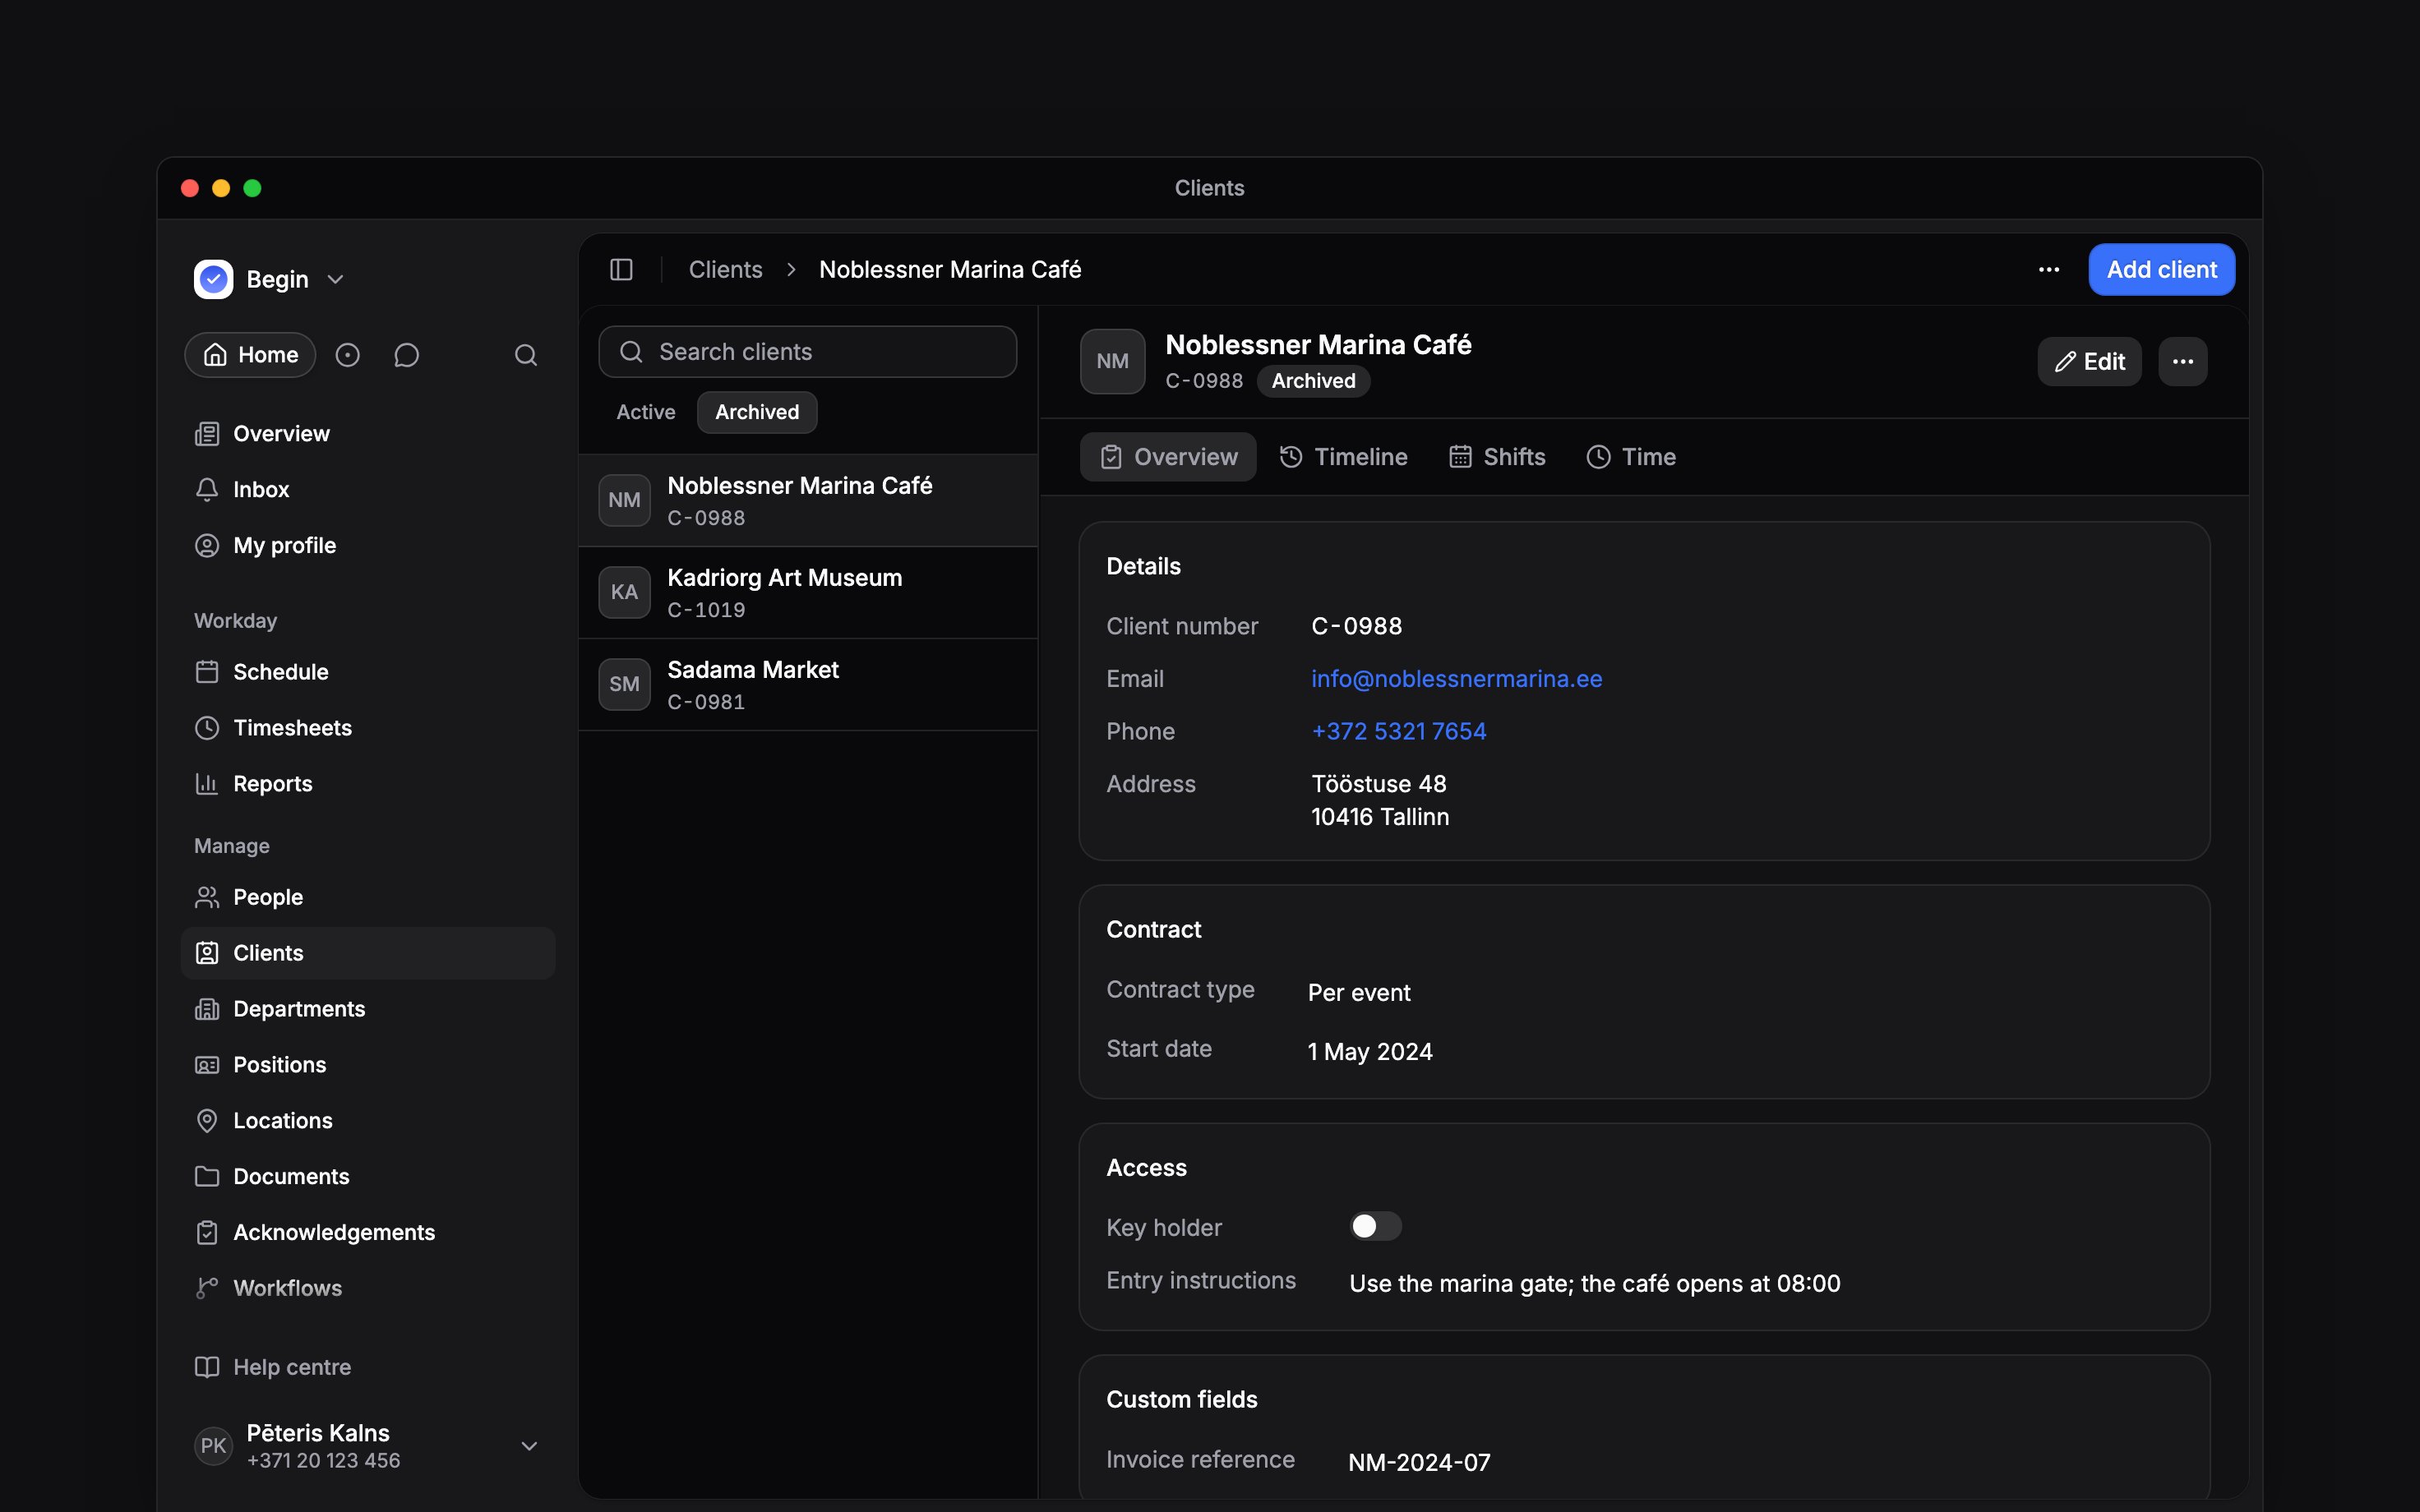Open the Help centre
The image size is (2420, 1512).
pyautogui.click(x=368, y=1367)
